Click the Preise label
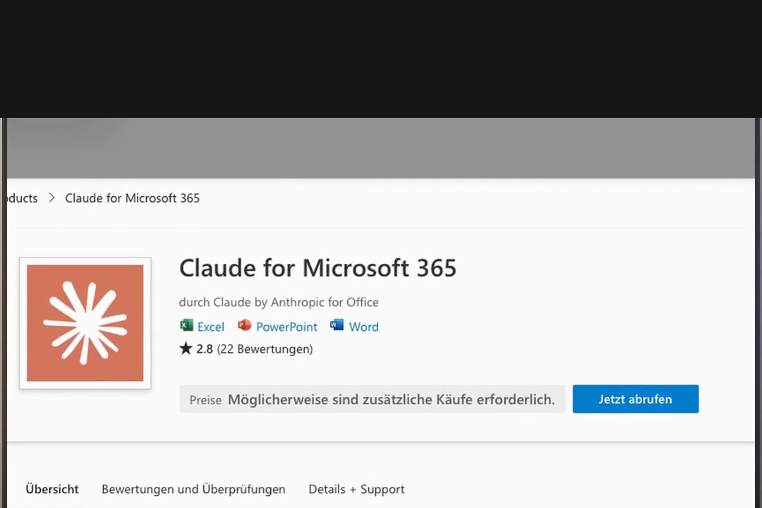Screen dimensions: 762x508 [205, 400]
